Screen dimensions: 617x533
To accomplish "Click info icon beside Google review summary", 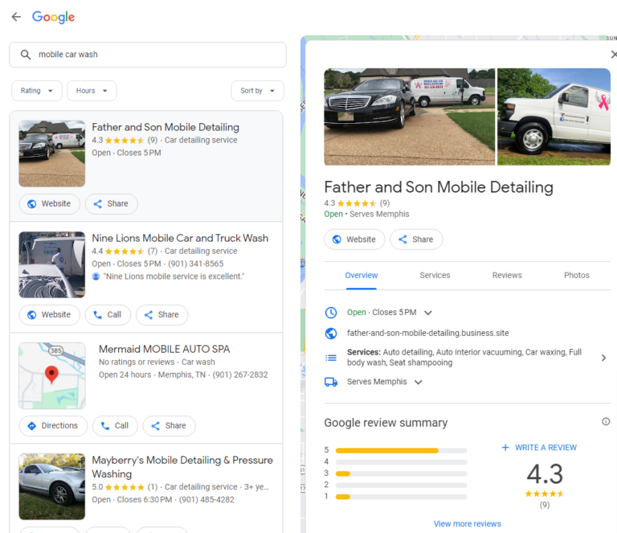I will click(x=606, y=421).
